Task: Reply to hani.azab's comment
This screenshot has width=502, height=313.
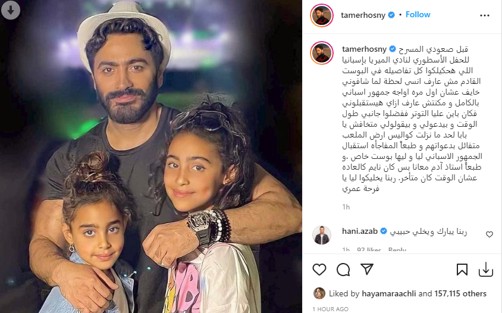Action: [x=397, y=249]
